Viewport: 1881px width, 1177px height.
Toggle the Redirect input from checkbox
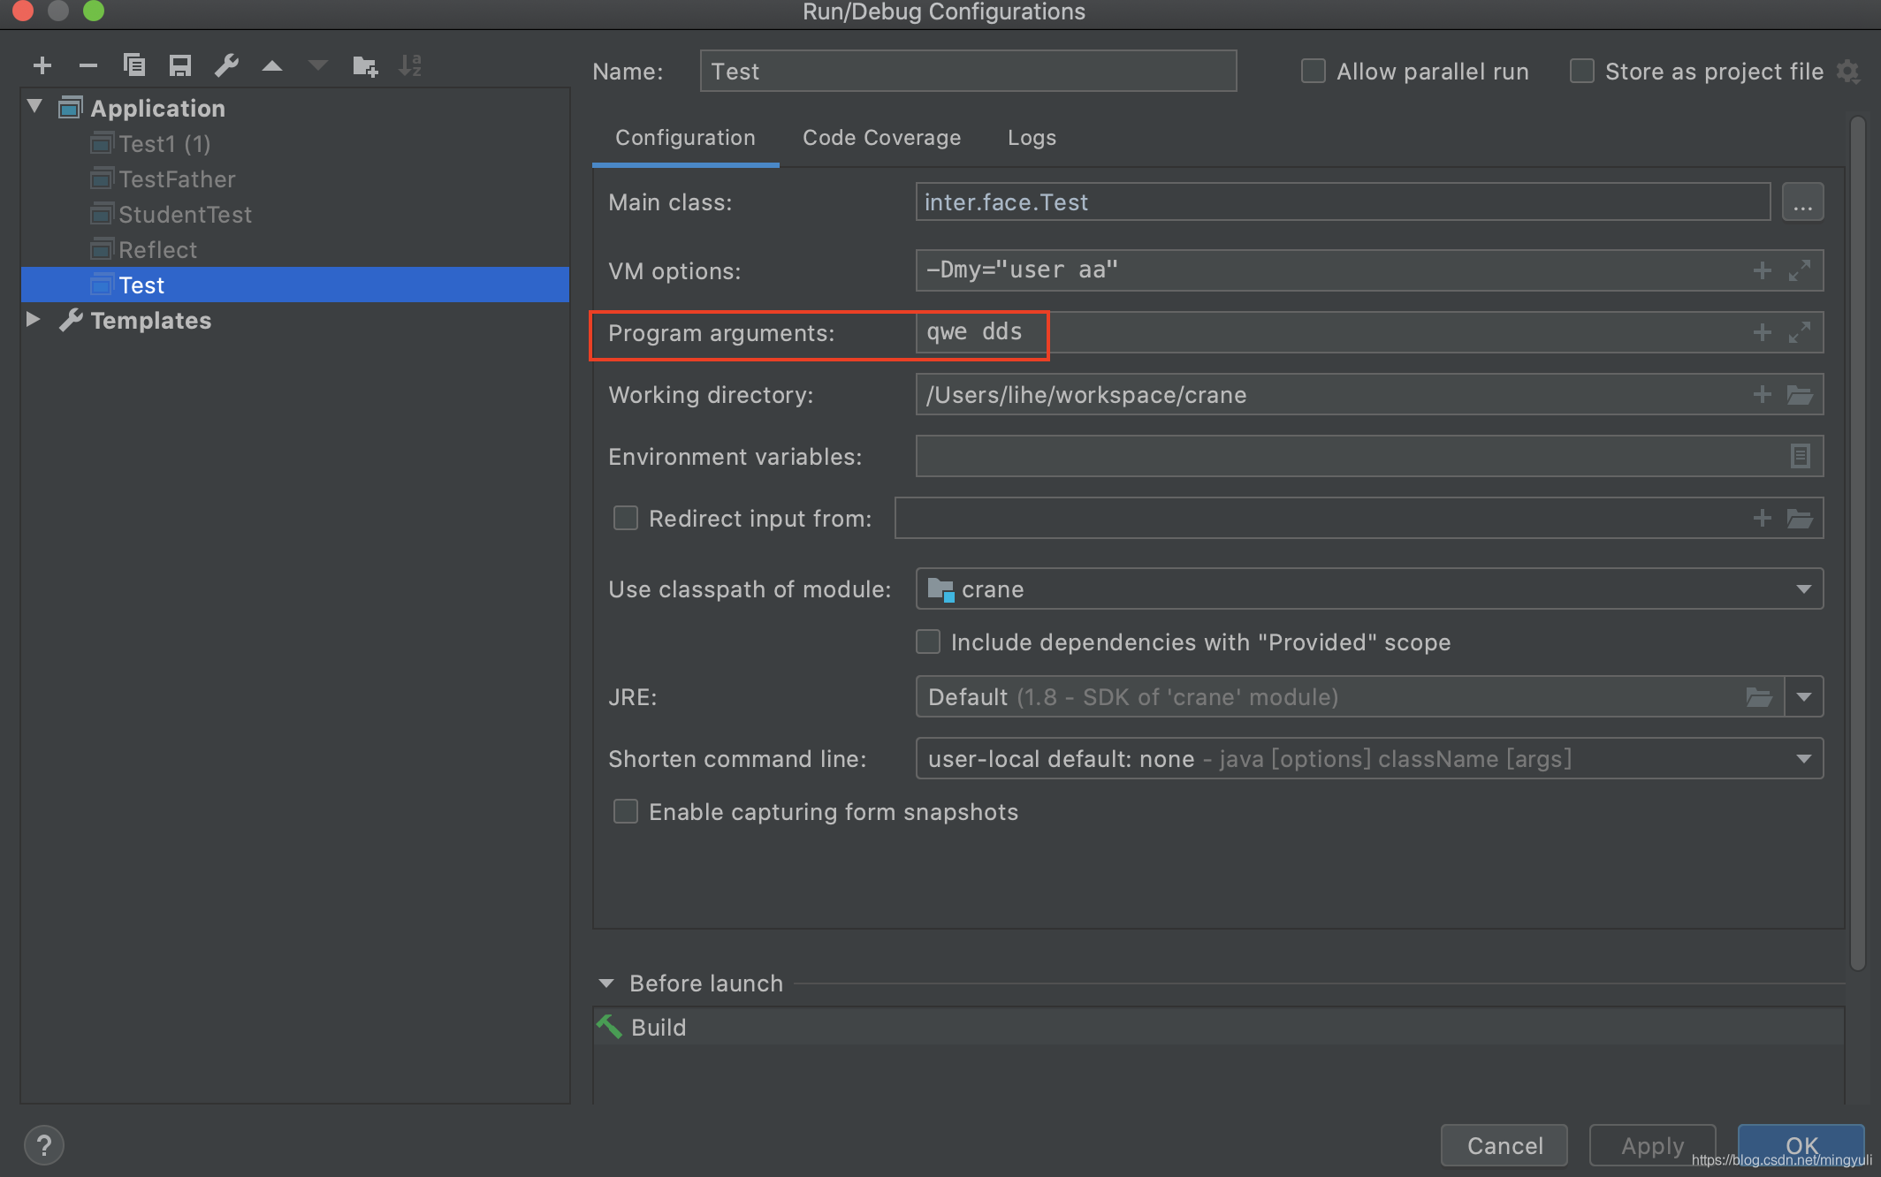[626, 519]
